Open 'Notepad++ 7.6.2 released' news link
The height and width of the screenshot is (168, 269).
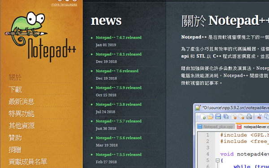pyautogui.click(x=118, y=38)
